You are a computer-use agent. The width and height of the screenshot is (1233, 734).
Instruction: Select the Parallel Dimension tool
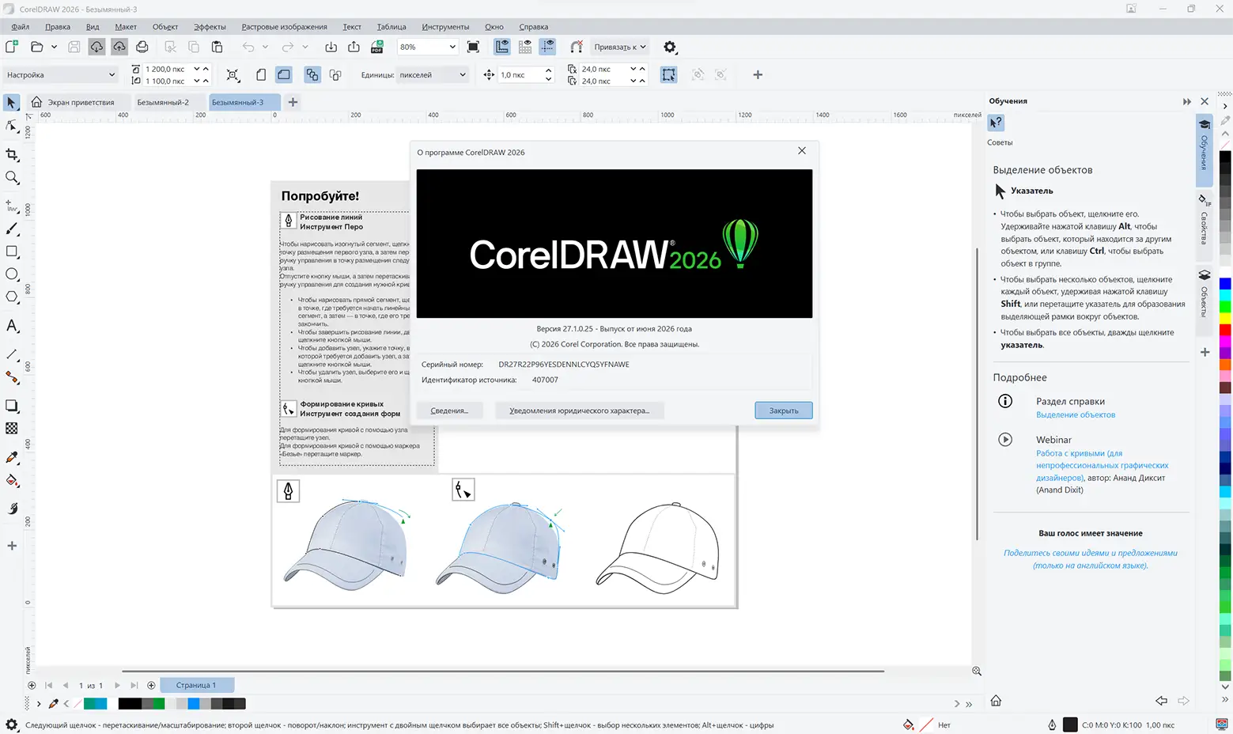coord(12,354)
